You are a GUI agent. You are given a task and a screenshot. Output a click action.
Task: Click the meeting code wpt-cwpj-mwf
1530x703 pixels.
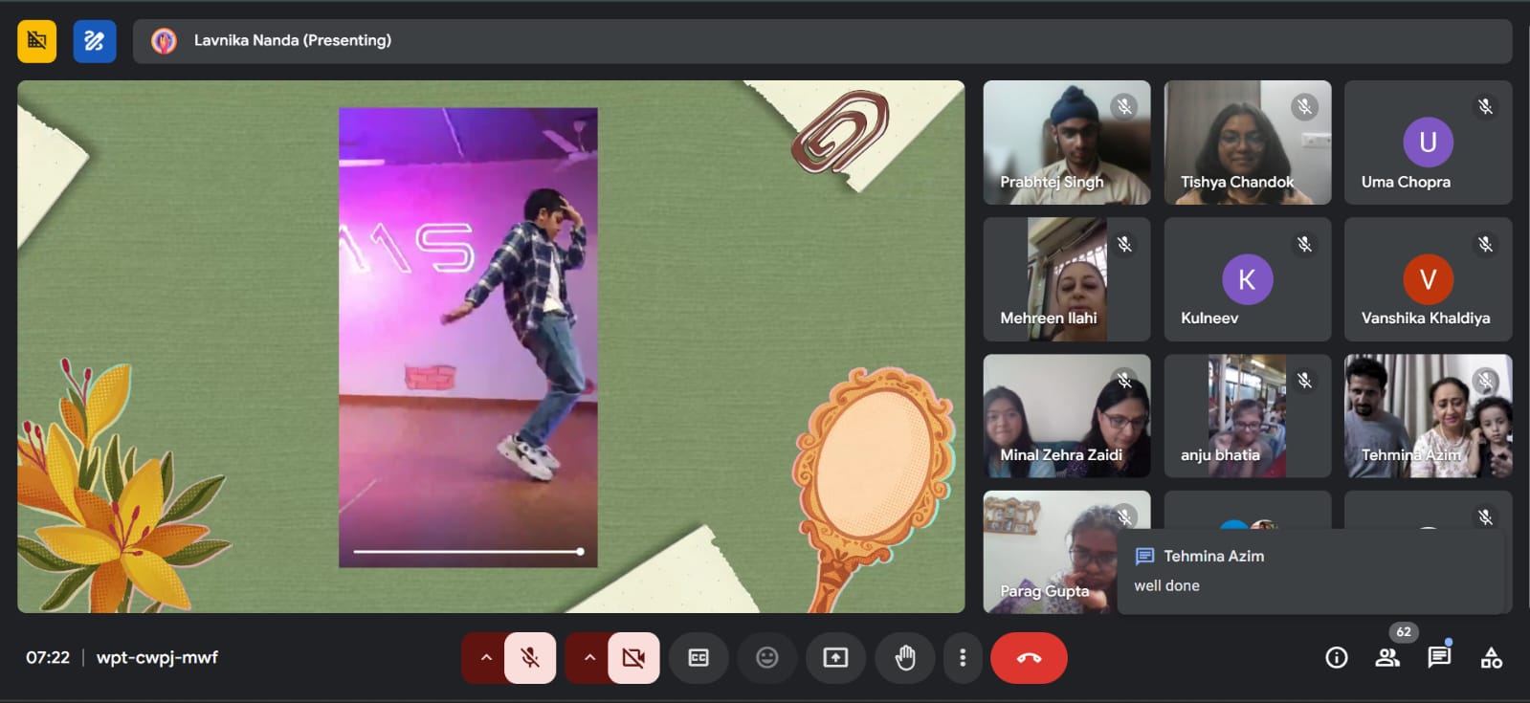pyautogui.click(x=157, y=657)
